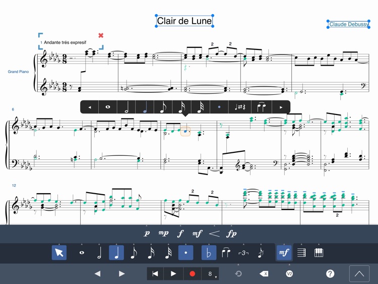Start recording with the red button

(x=192, y=274)
